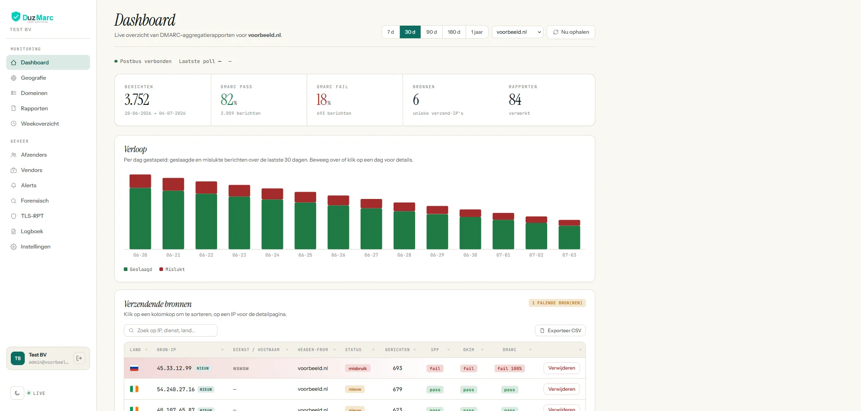Select the 1 jaar range tab
Viewport: 861px width, 411px height.
click(x=477, y=32)
